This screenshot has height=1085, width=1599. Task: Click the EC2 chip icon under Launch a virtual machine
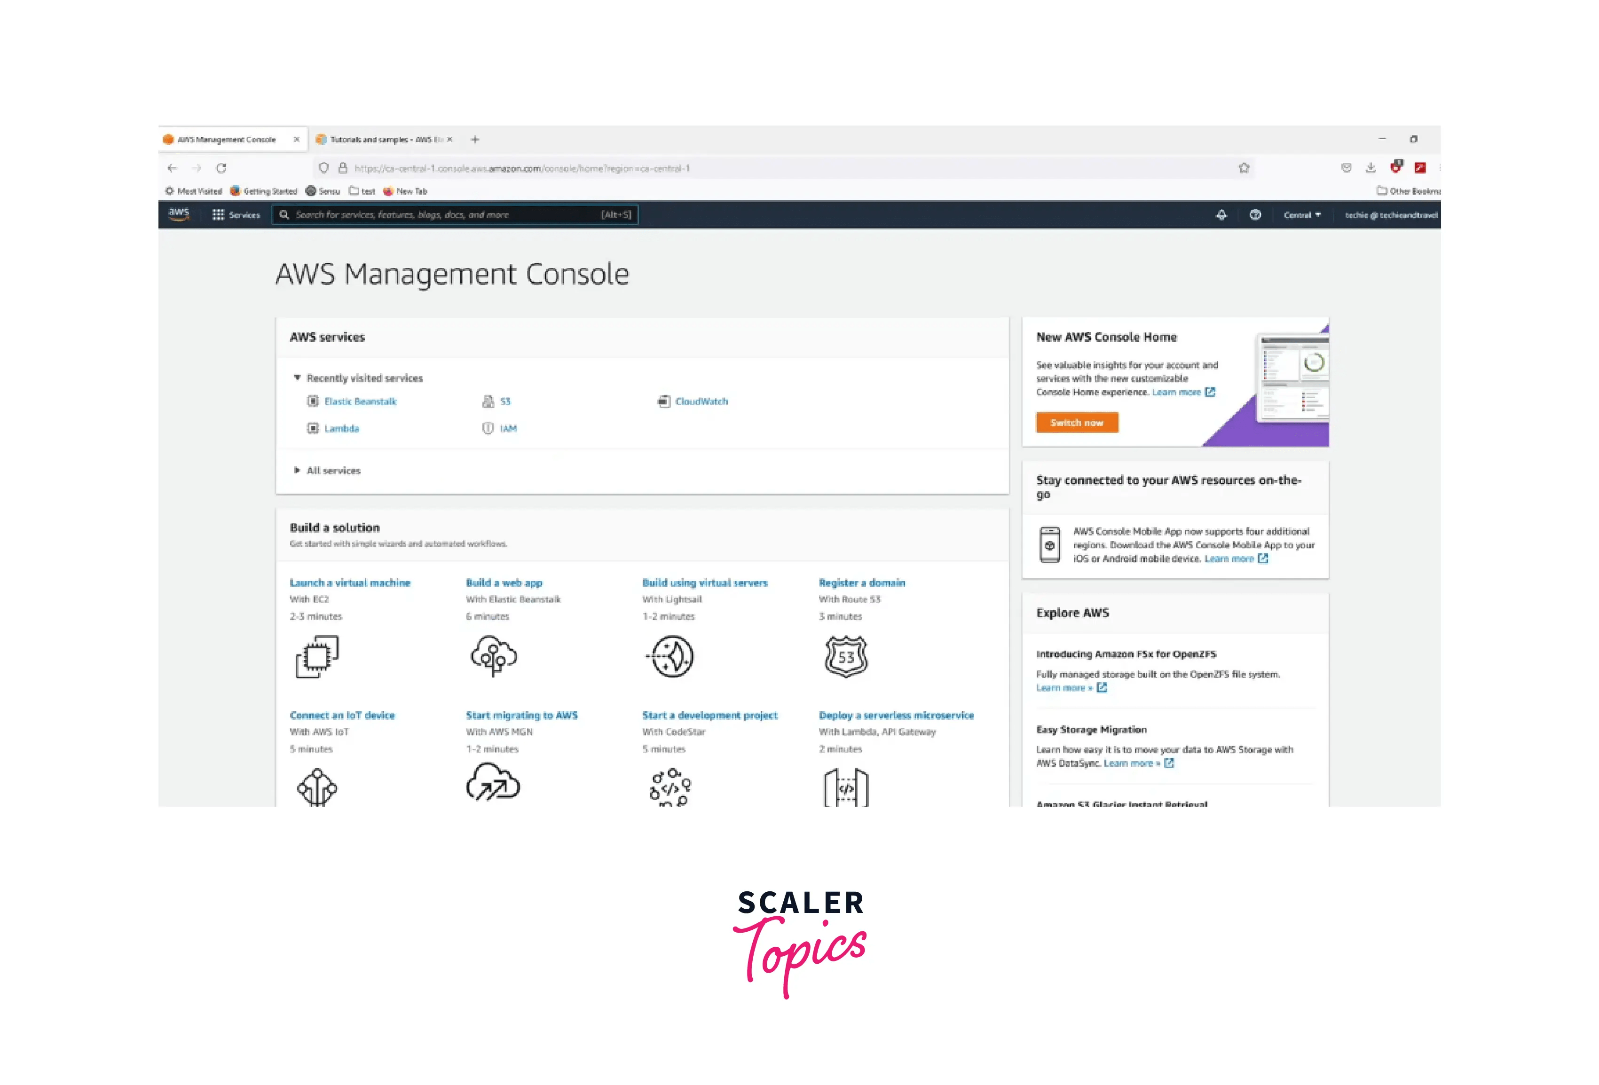point(317,657)
